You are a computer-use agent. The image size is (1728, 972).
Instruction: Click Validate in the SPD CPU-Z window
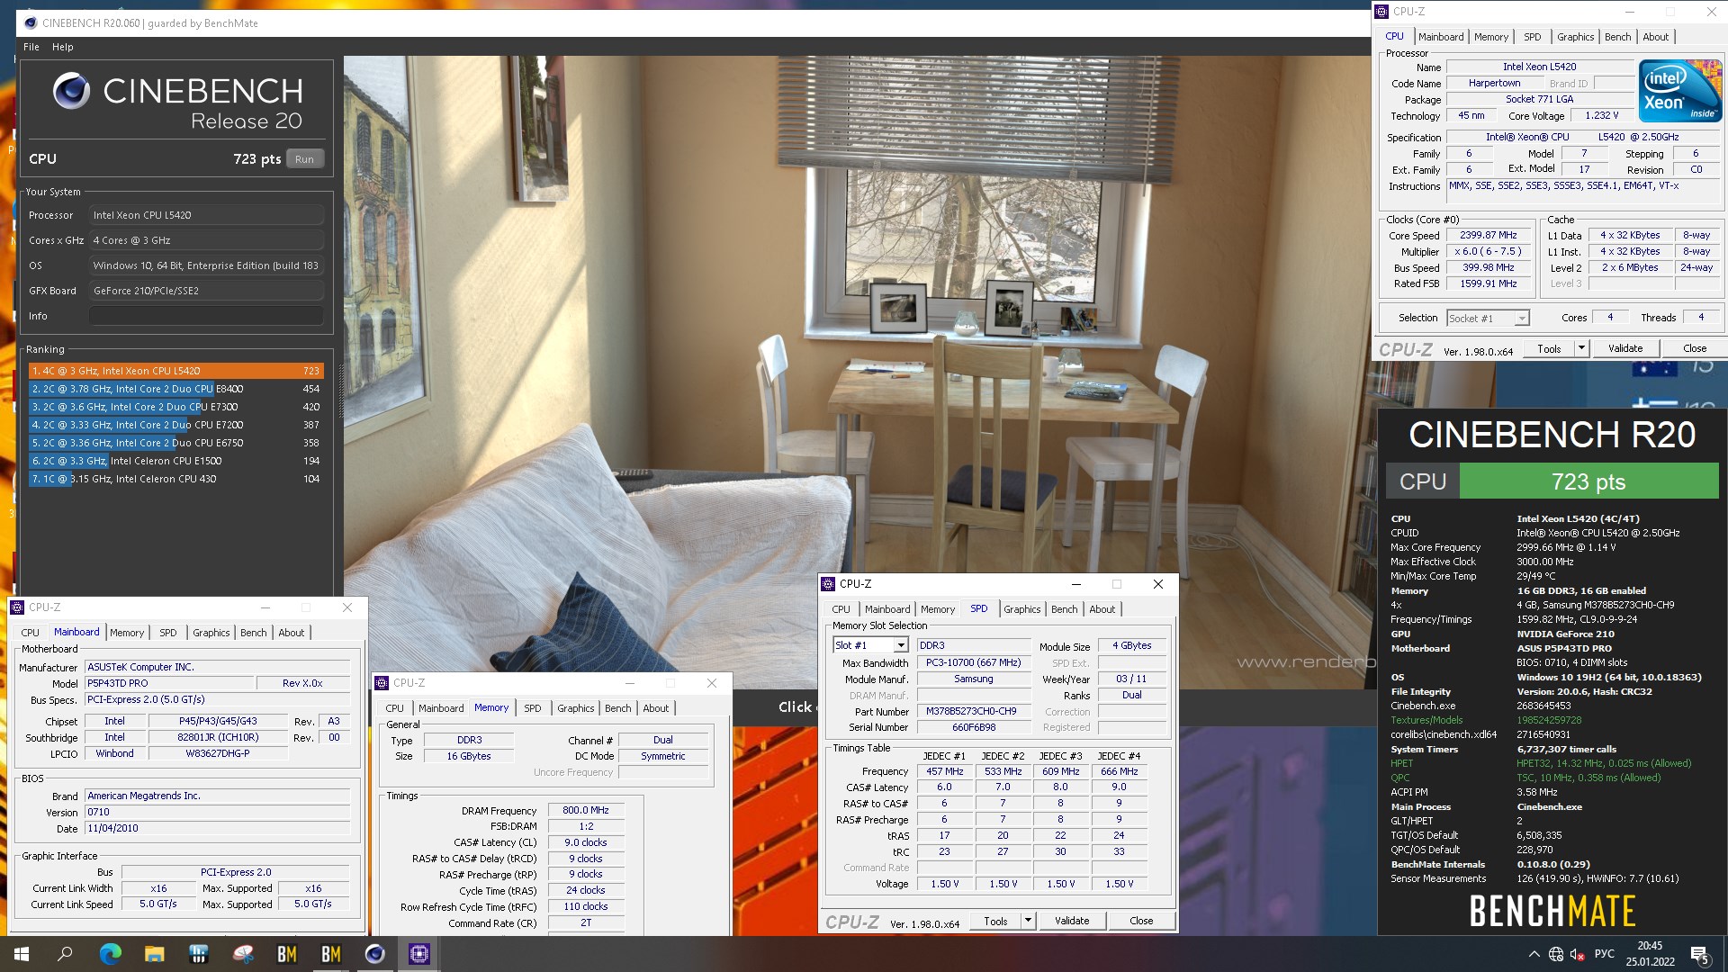[x=1072, y=921]
